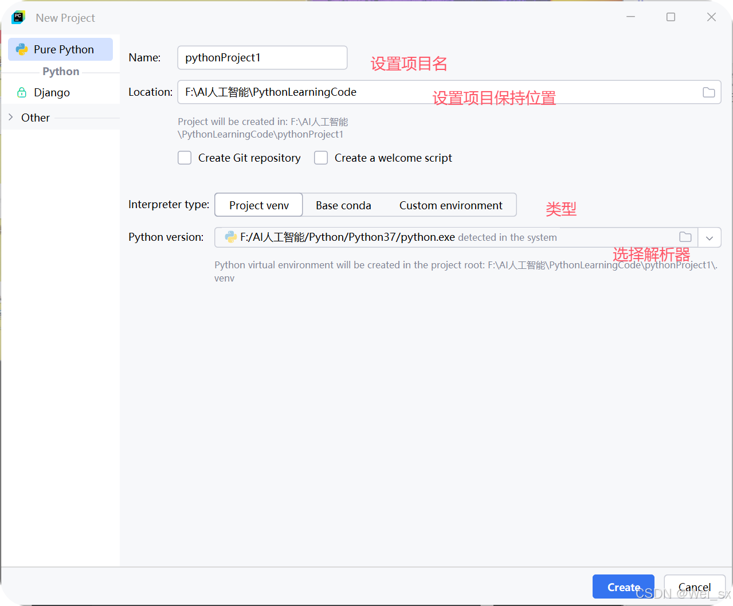Image resolution: width=733 pixels, height=606 pixels.
Task: Click the Create button
Action: click(x=623, y=587)
